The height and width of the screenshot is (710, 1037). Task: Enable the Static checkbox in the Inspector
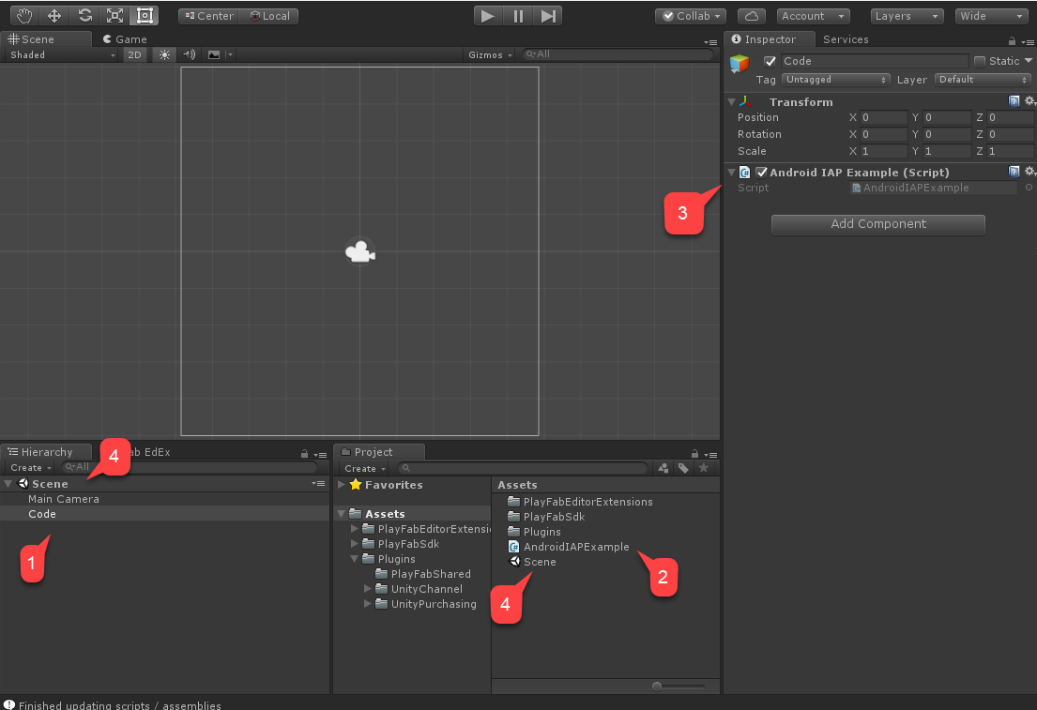pyautogui.click(x=979, y=60)
